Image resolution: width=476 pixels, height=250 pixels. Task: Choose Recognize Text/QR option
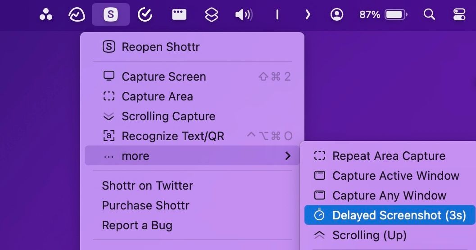172,136
